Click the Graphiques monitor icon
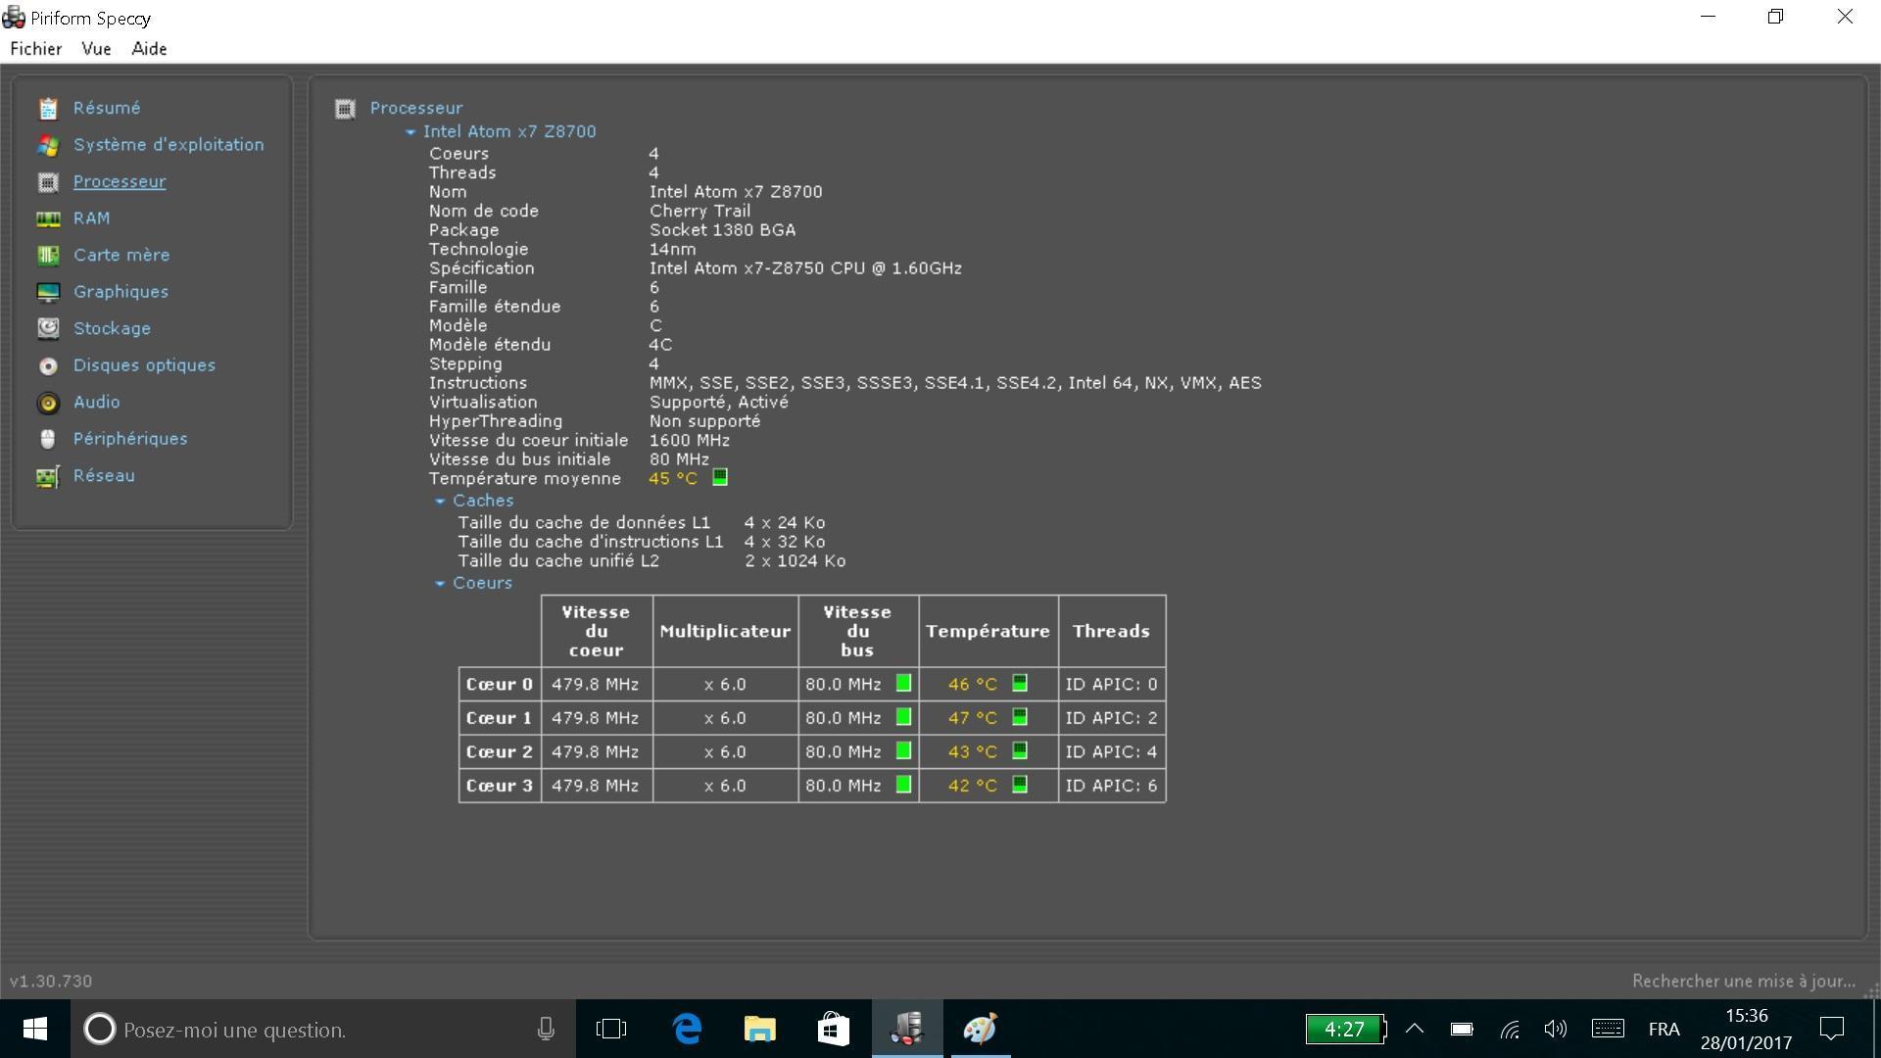The width and height of the screenshot is (1881, 1058). pyautogui.click(x=48, y=293)
